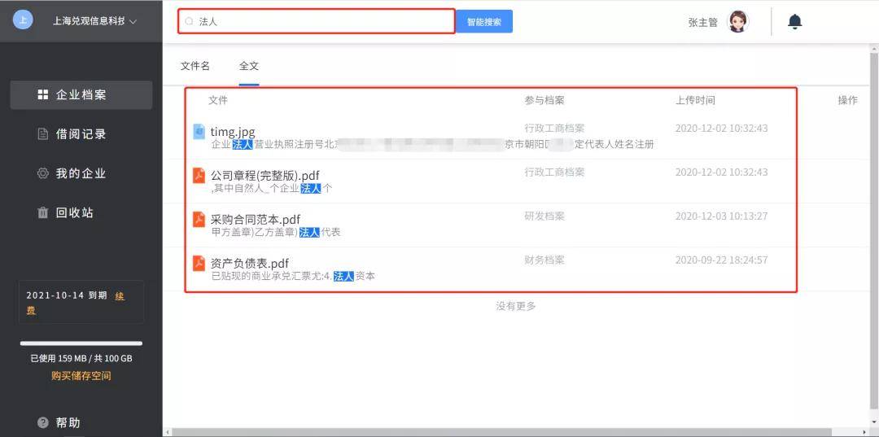879x437 pixels.
Task: Focus the search field containing 法人
Action: pyautogui.click(x=316, y=21)
